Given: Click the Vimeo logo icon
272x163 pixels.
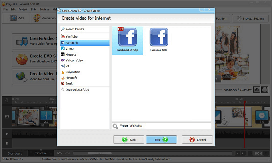Looking at the screenshot, I should point(63,48).
